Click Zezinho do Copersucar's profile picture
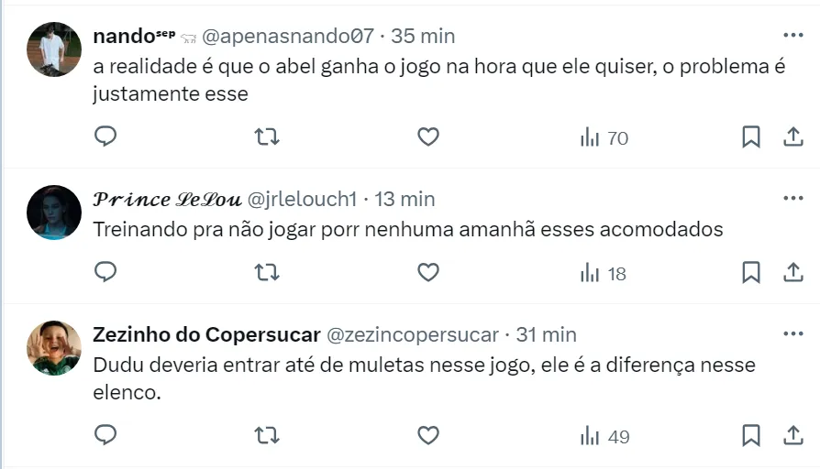Image resolution: width=820 pixels, height=469 pixels. click(54, 347)
